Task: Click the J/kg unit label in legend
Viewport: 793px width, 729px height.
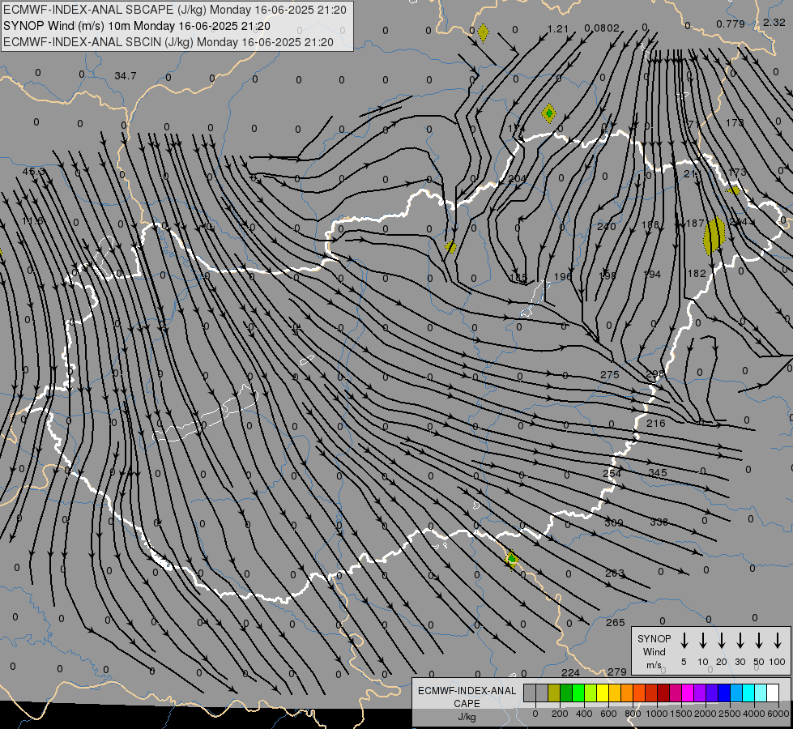Action: pyautogui.click(x=467, y=717)
